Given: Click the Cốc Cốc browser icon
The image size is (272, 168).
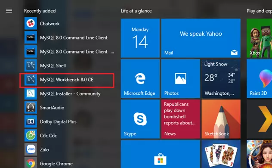Looking at the screenshot, I should pos(31,136).
